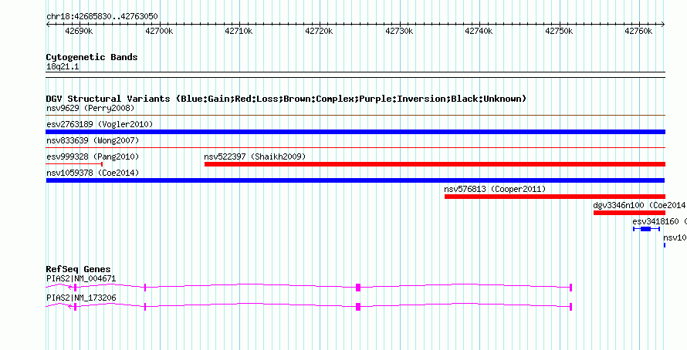Click the chr18:42685830..42763050 coordinate text
The height and width of the screenshot is (350, 687).
[102, 17]
